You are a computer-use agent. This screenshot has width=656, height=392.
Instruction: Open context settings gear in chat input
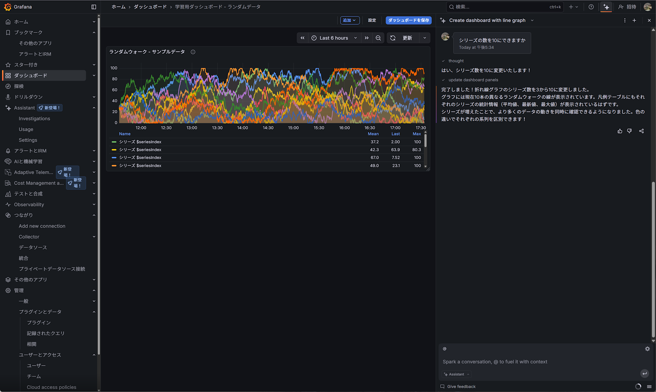tap(647, 349)
